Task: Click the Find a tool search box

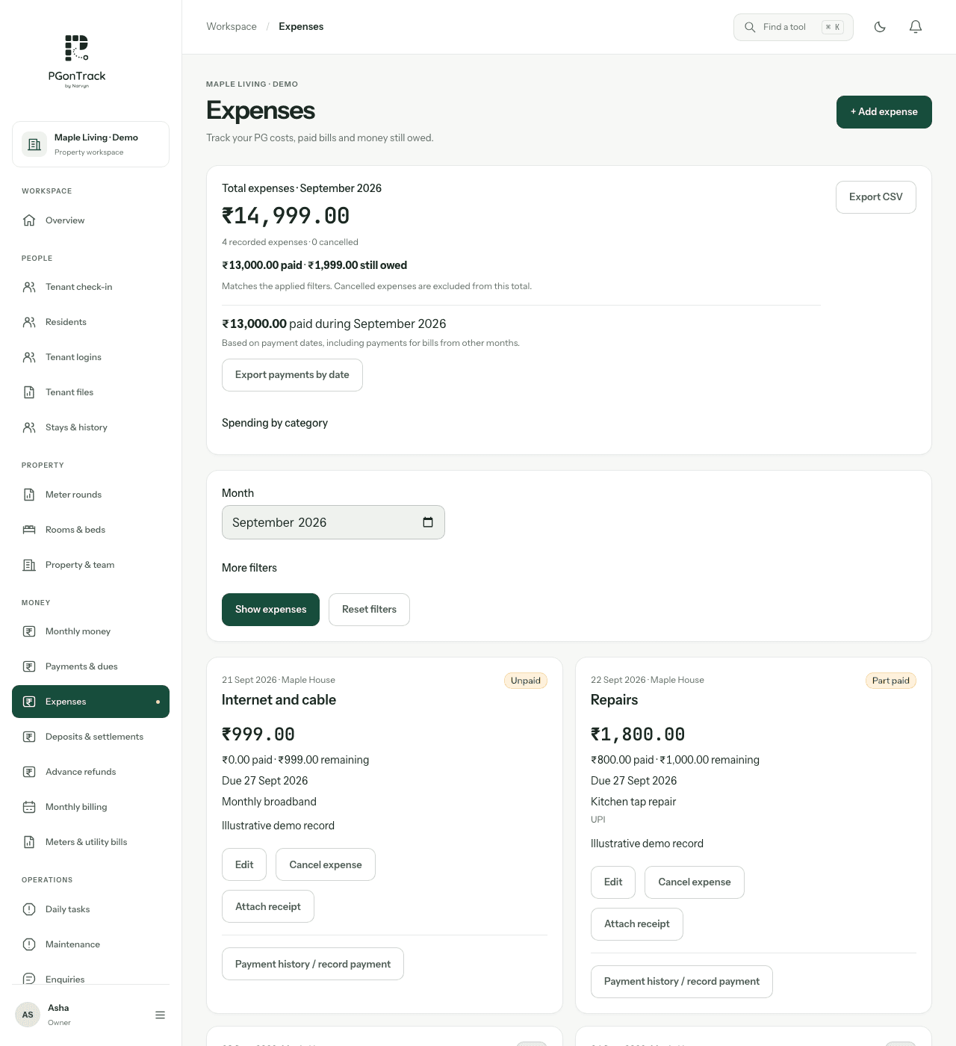Action: [x=793, y=27]
